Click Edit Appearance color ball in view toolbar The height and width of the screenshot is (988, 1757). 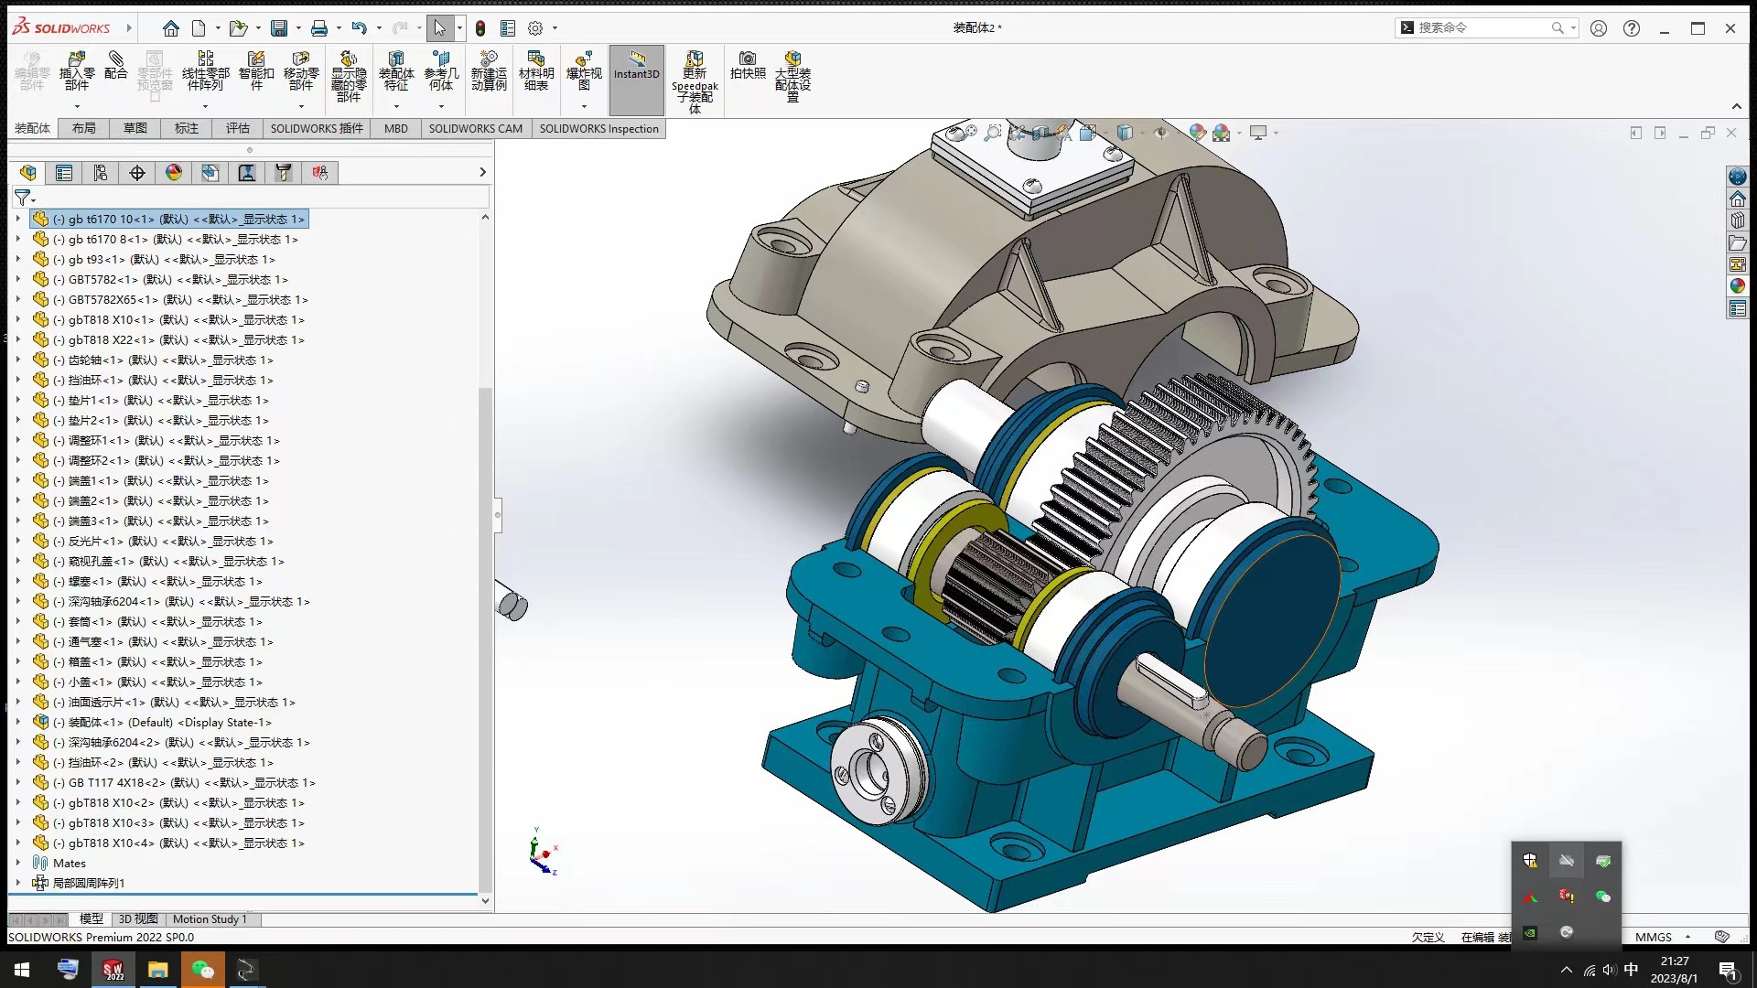[x=1197, y=133]
